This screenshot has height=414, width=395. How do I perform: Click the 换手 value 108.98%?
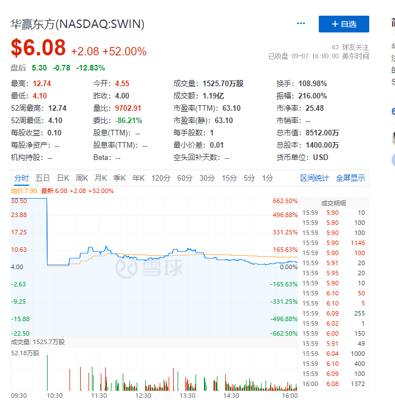(x=313, y=84)
